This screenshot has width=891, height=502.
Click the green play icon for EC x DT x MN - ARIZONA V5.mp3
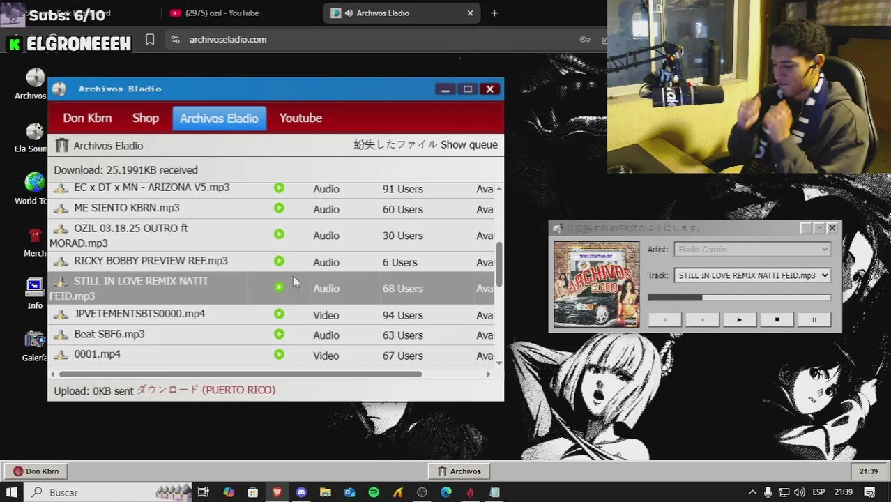[279, 188]
